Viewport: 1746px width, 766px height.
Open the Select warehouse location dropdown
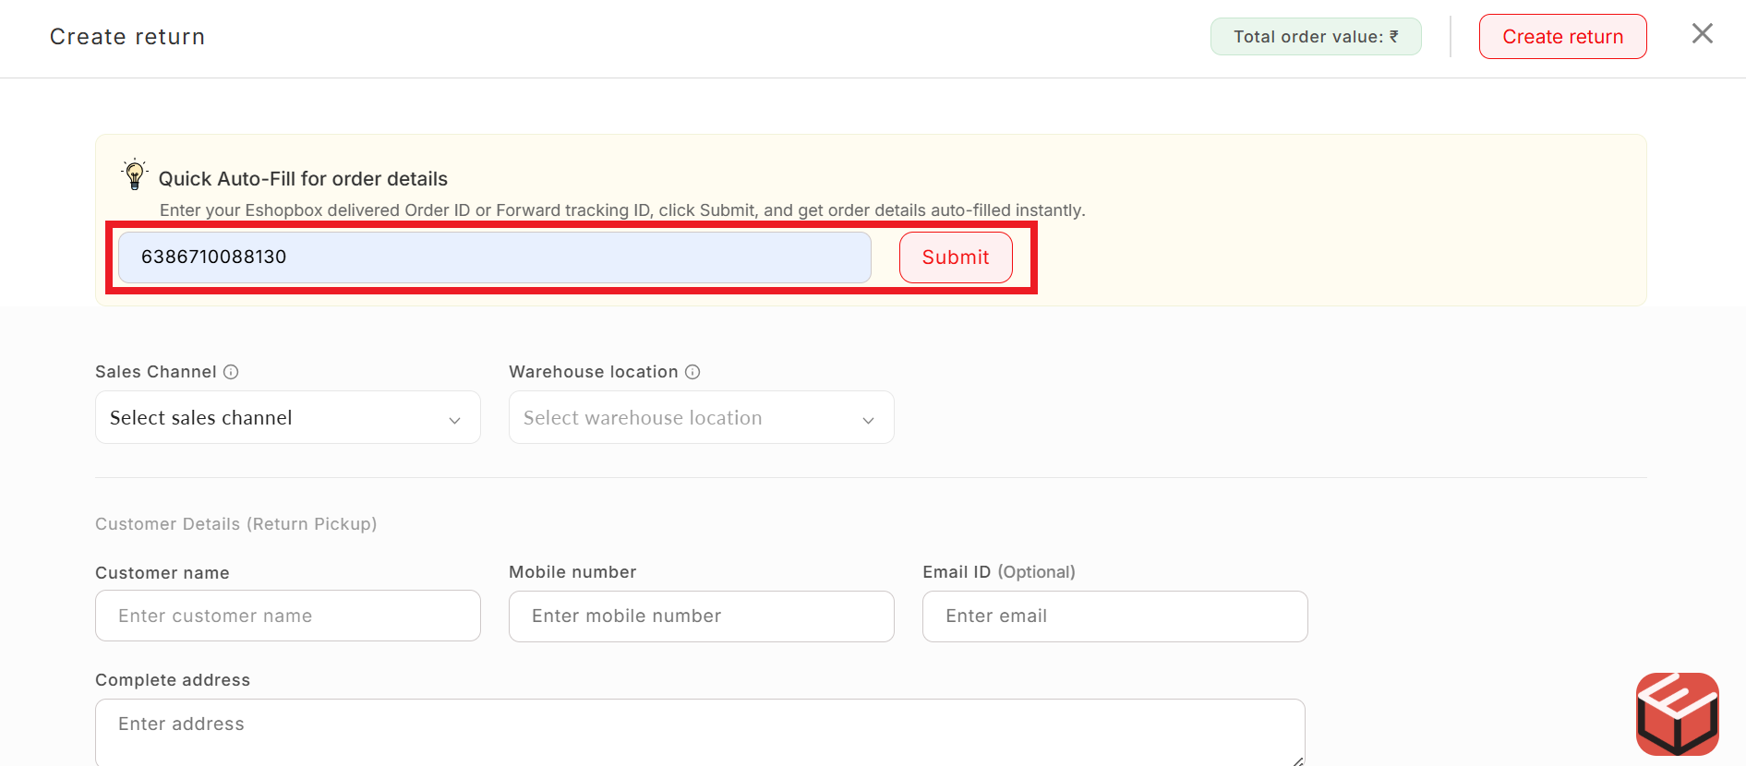[701, 418]
